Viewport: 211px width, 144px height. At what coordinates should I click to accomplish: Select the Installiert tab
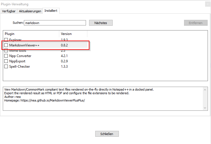point(51,11)
